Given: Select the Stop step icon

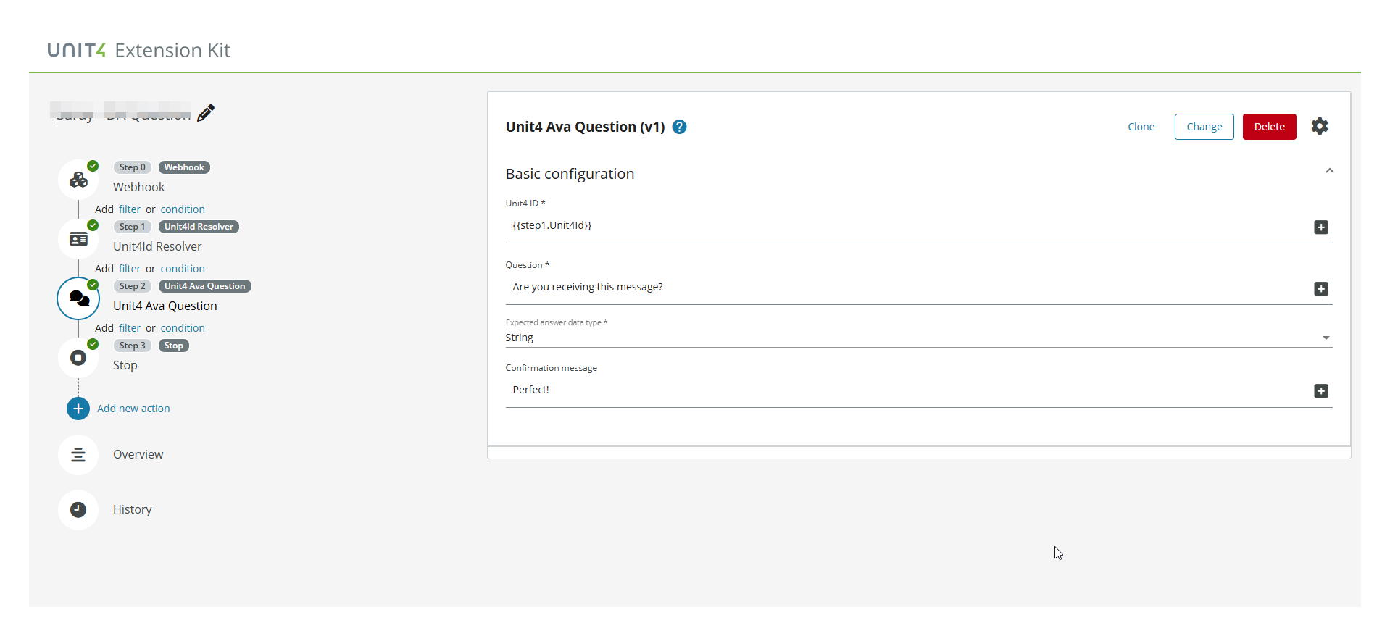Looking at the screenshot, I should coord(78,358).
